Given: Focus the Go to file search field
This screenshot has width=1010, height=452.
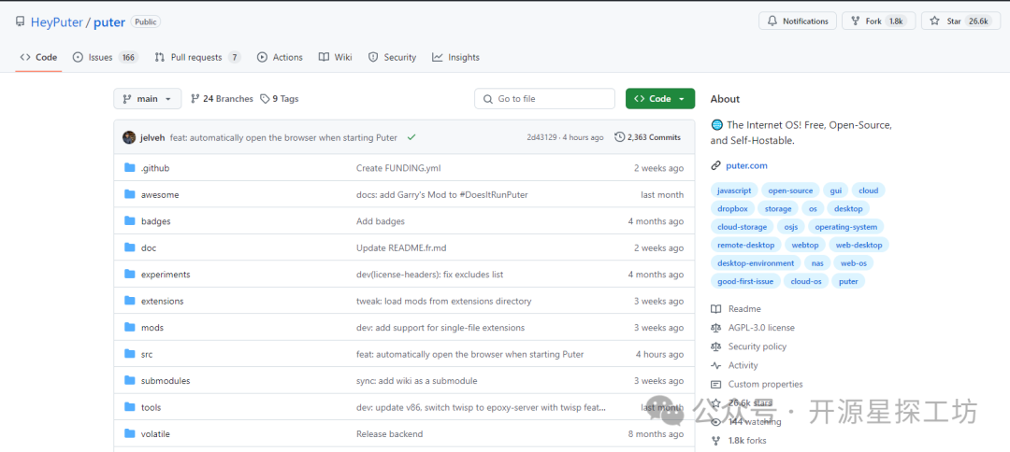Looking at the screenshot, I should [545, 99].
